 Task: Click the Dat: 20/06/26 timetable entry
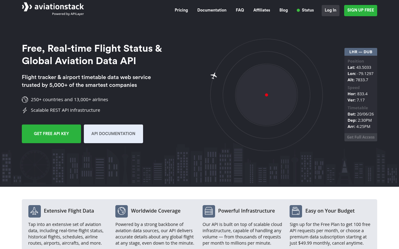(361, 114)
